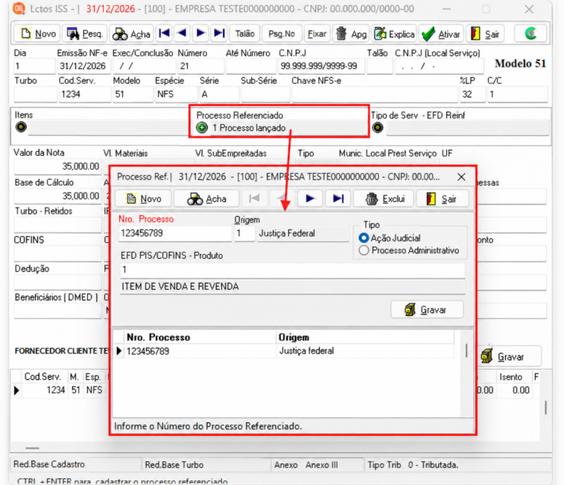Click the Itens round indicator button

tap(21, 127)
